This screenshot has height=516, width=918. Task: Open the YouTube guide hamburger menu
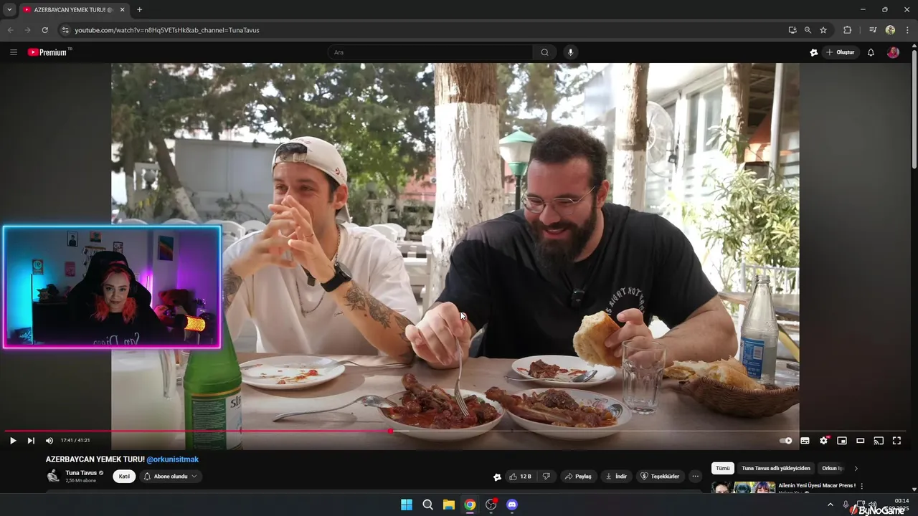[13, 52]
